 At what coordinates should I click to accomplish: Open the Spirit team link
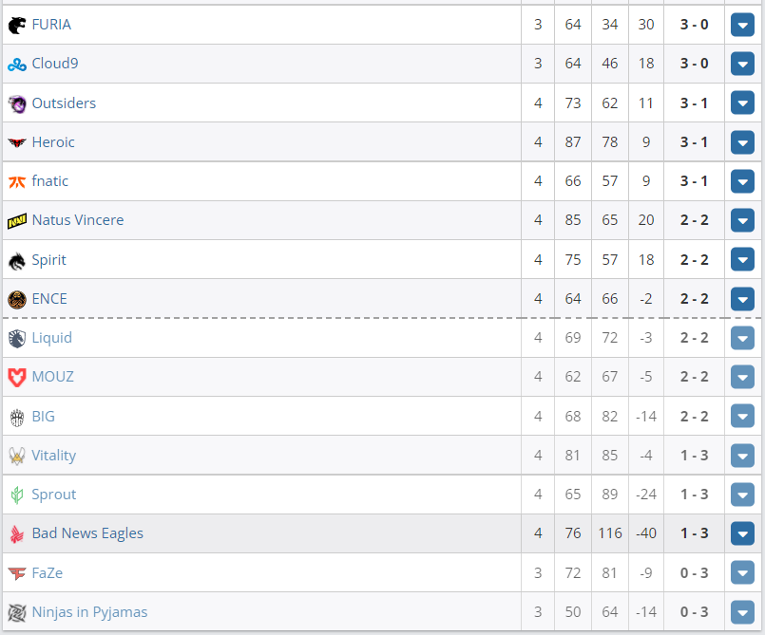[48, 260]
